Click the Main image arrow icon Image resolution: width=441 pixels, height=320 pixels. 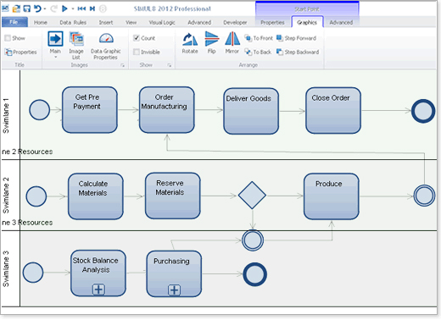55,39
